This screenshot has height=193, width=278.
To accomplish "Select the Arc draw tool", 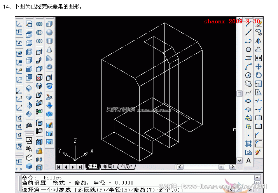I will click(x=248, y=67).
